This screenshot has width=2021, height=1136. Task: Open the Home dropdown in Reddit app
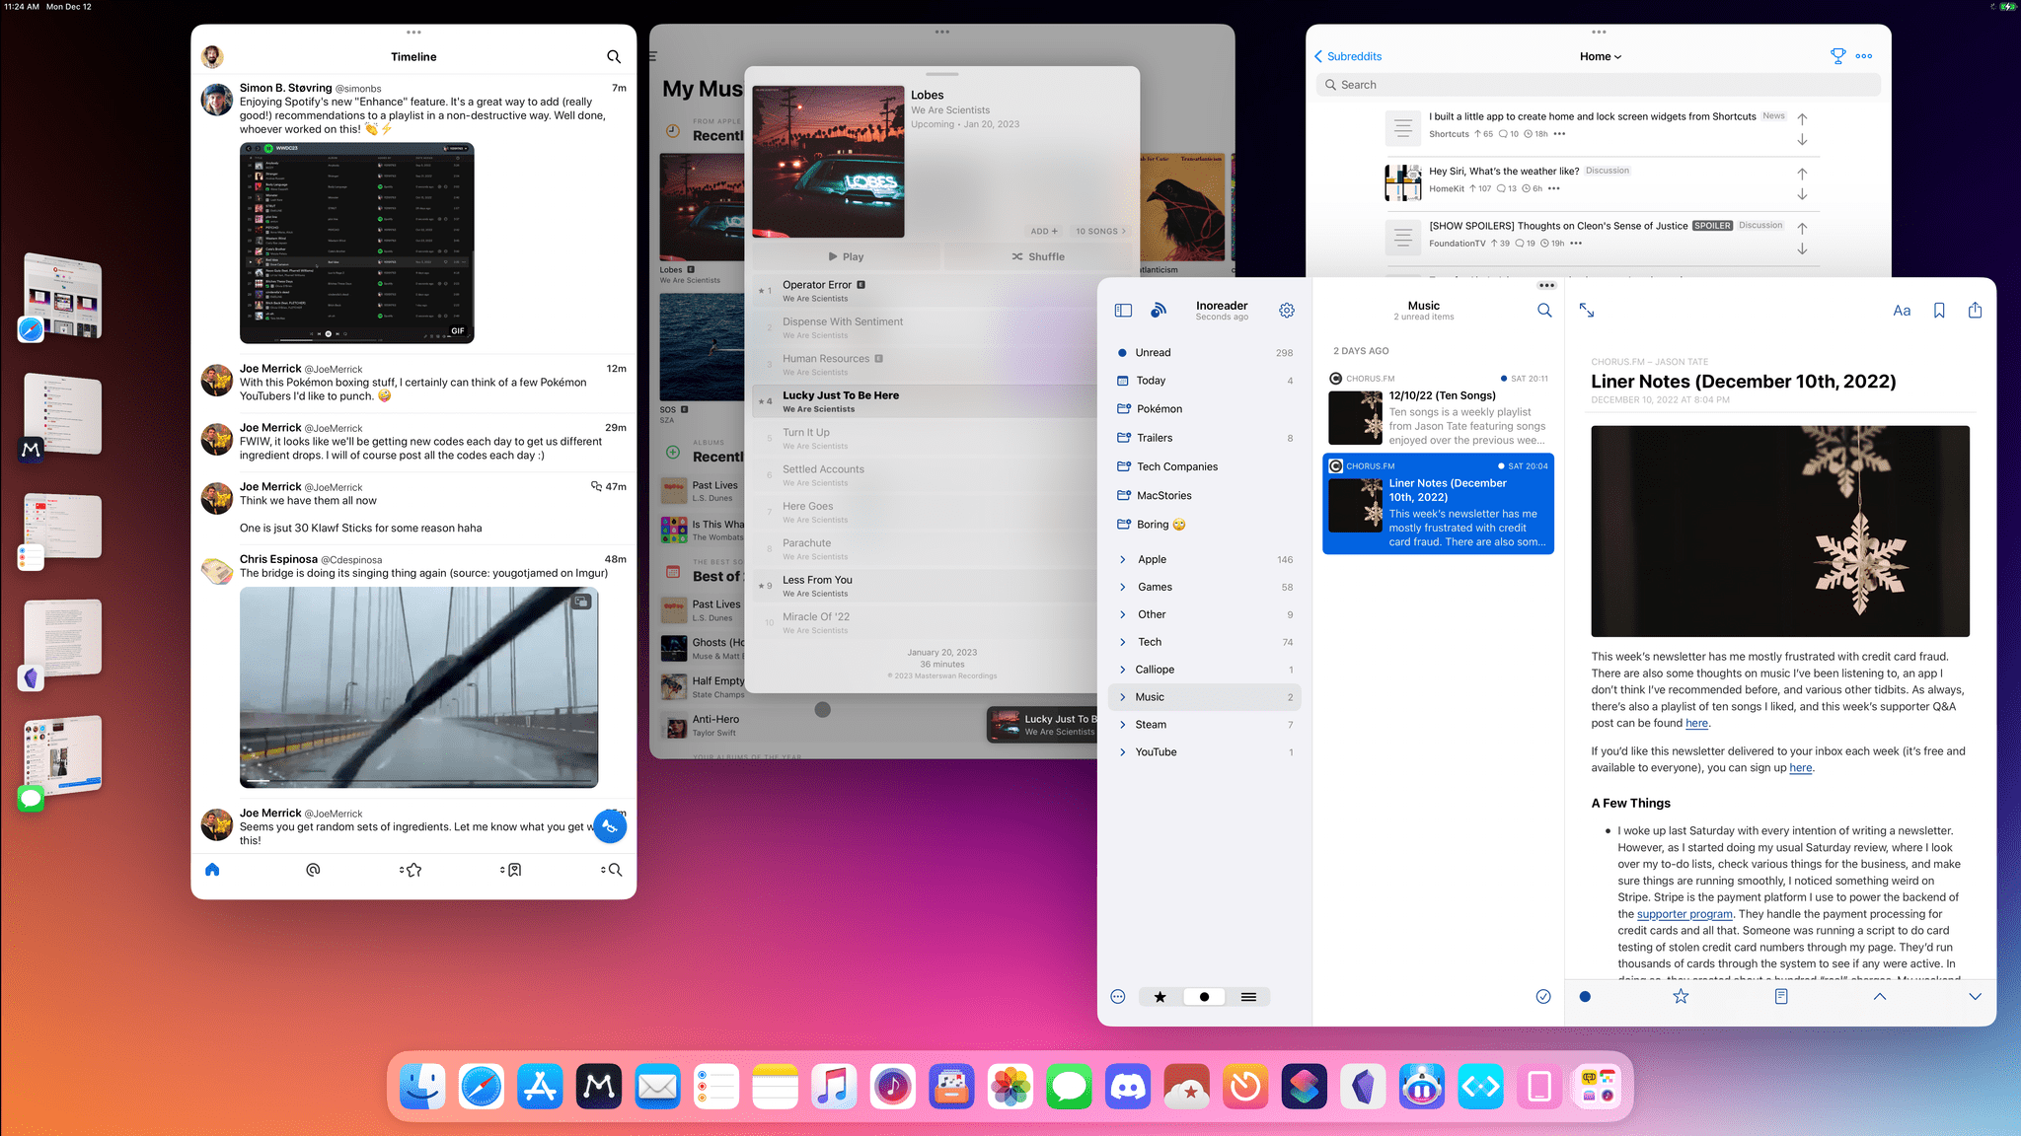pos(1600,56)
